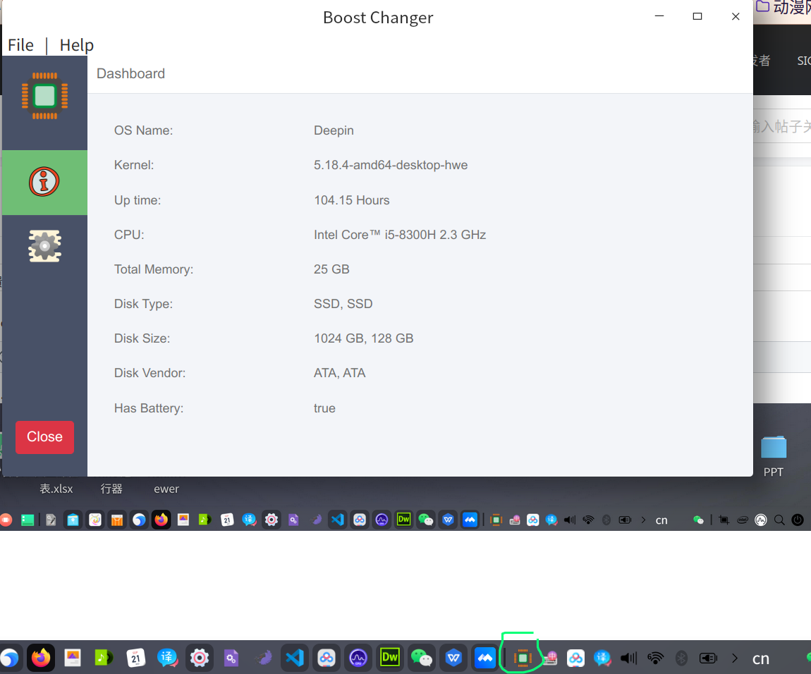Click the Boost Changer chip tray icon in the enlarged strip
The image size is (811, 674).
pyautogui.click(x=523, y=658)
